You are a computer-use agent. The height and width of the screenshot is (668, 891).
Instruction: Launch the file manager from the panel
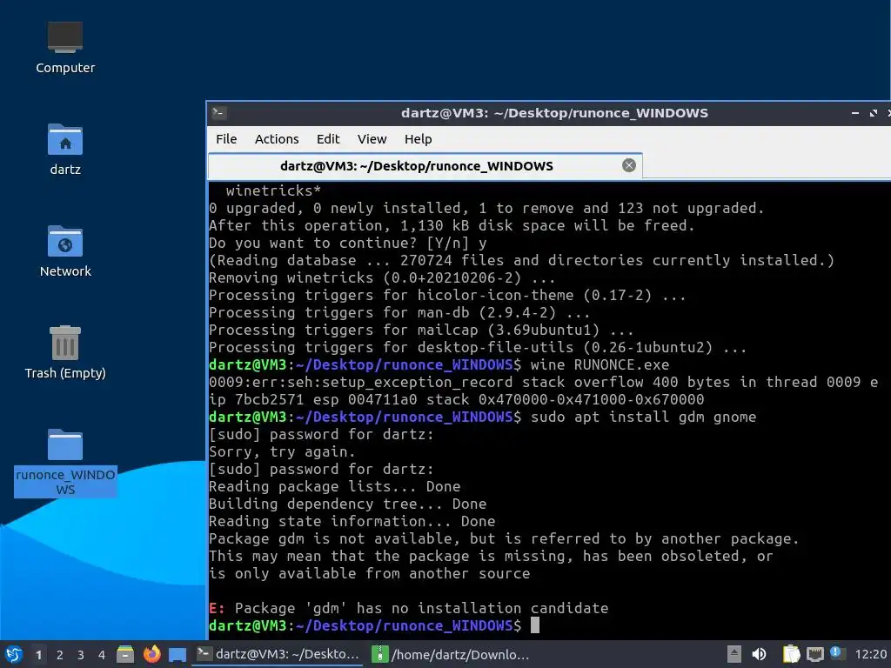125,654
